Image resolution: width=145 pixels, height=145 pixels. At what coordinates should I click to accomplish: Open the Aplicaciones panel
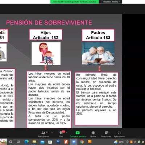119,134
